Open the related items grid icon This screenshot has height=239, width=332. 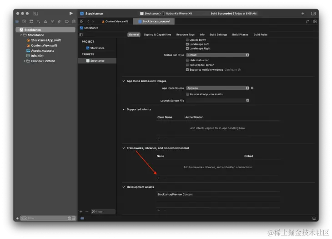point(82,21)
